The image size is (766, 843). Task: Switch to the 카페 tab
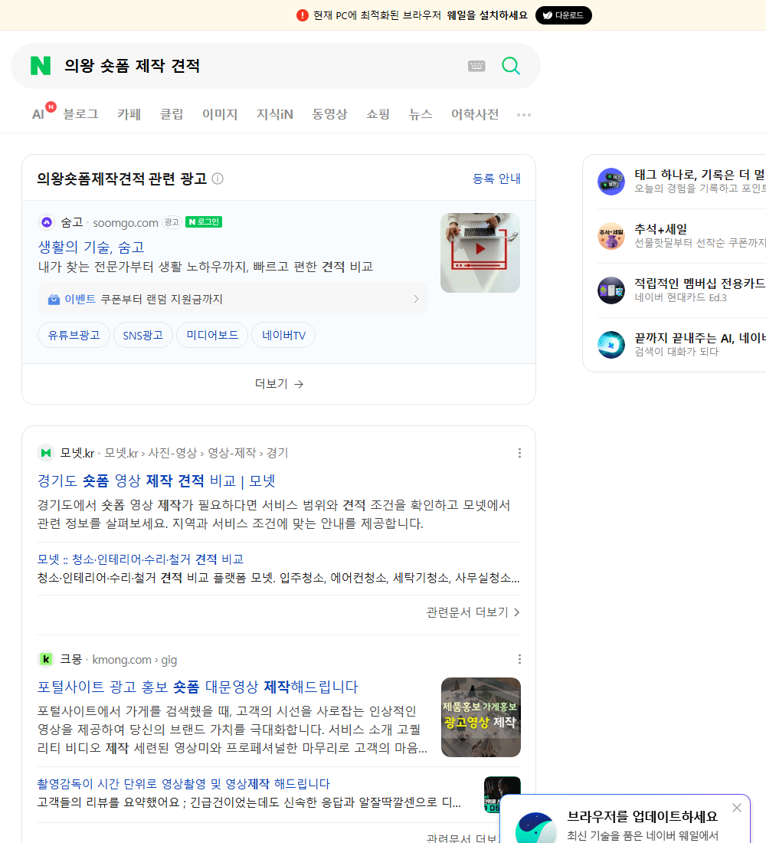129,114
